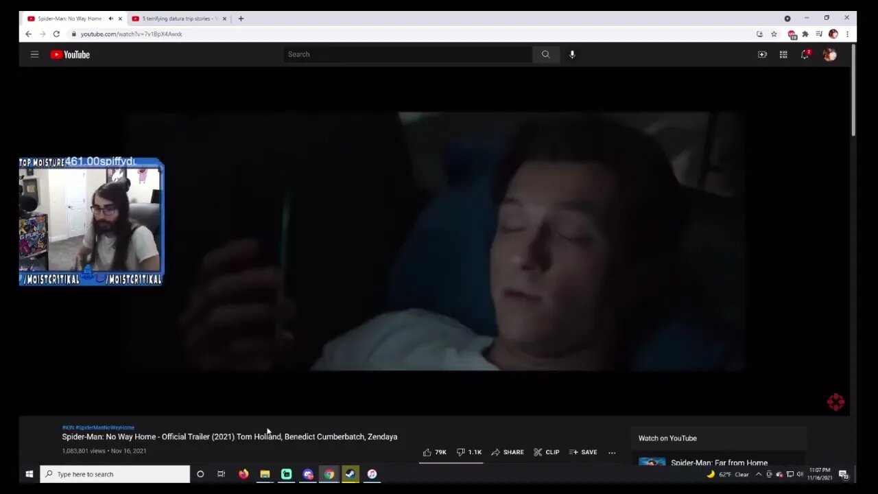Open the notifications bell
This screenshot has height=494, width=878.
click(805, 54)
